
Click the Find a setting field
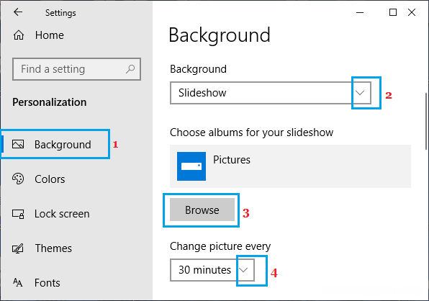pos(76,69)
